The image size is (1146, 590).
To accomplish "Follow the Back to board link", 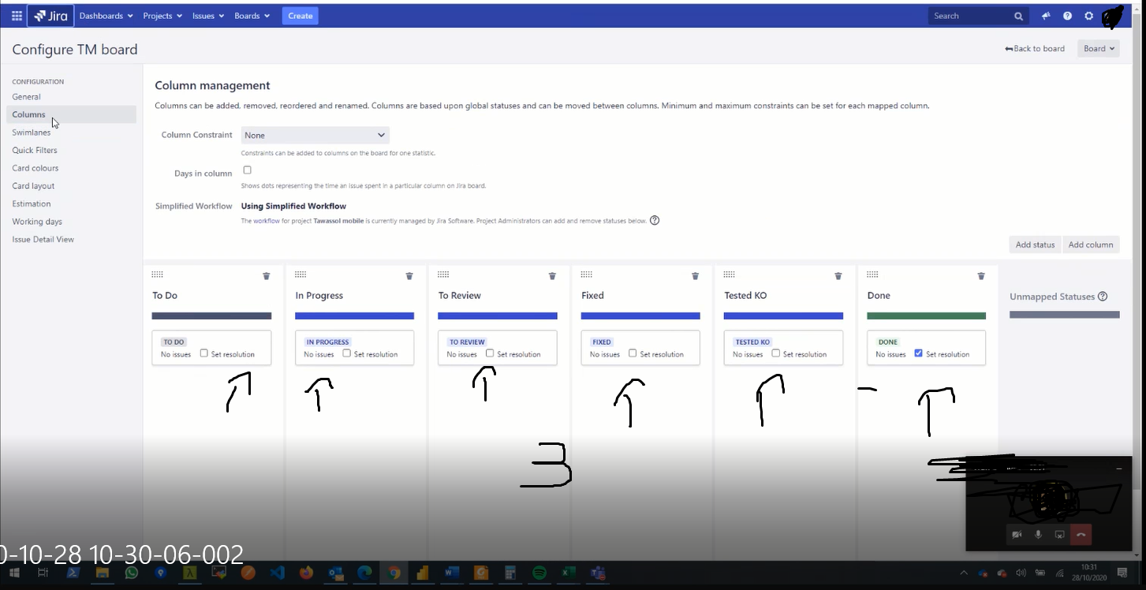I will 1035,49.
